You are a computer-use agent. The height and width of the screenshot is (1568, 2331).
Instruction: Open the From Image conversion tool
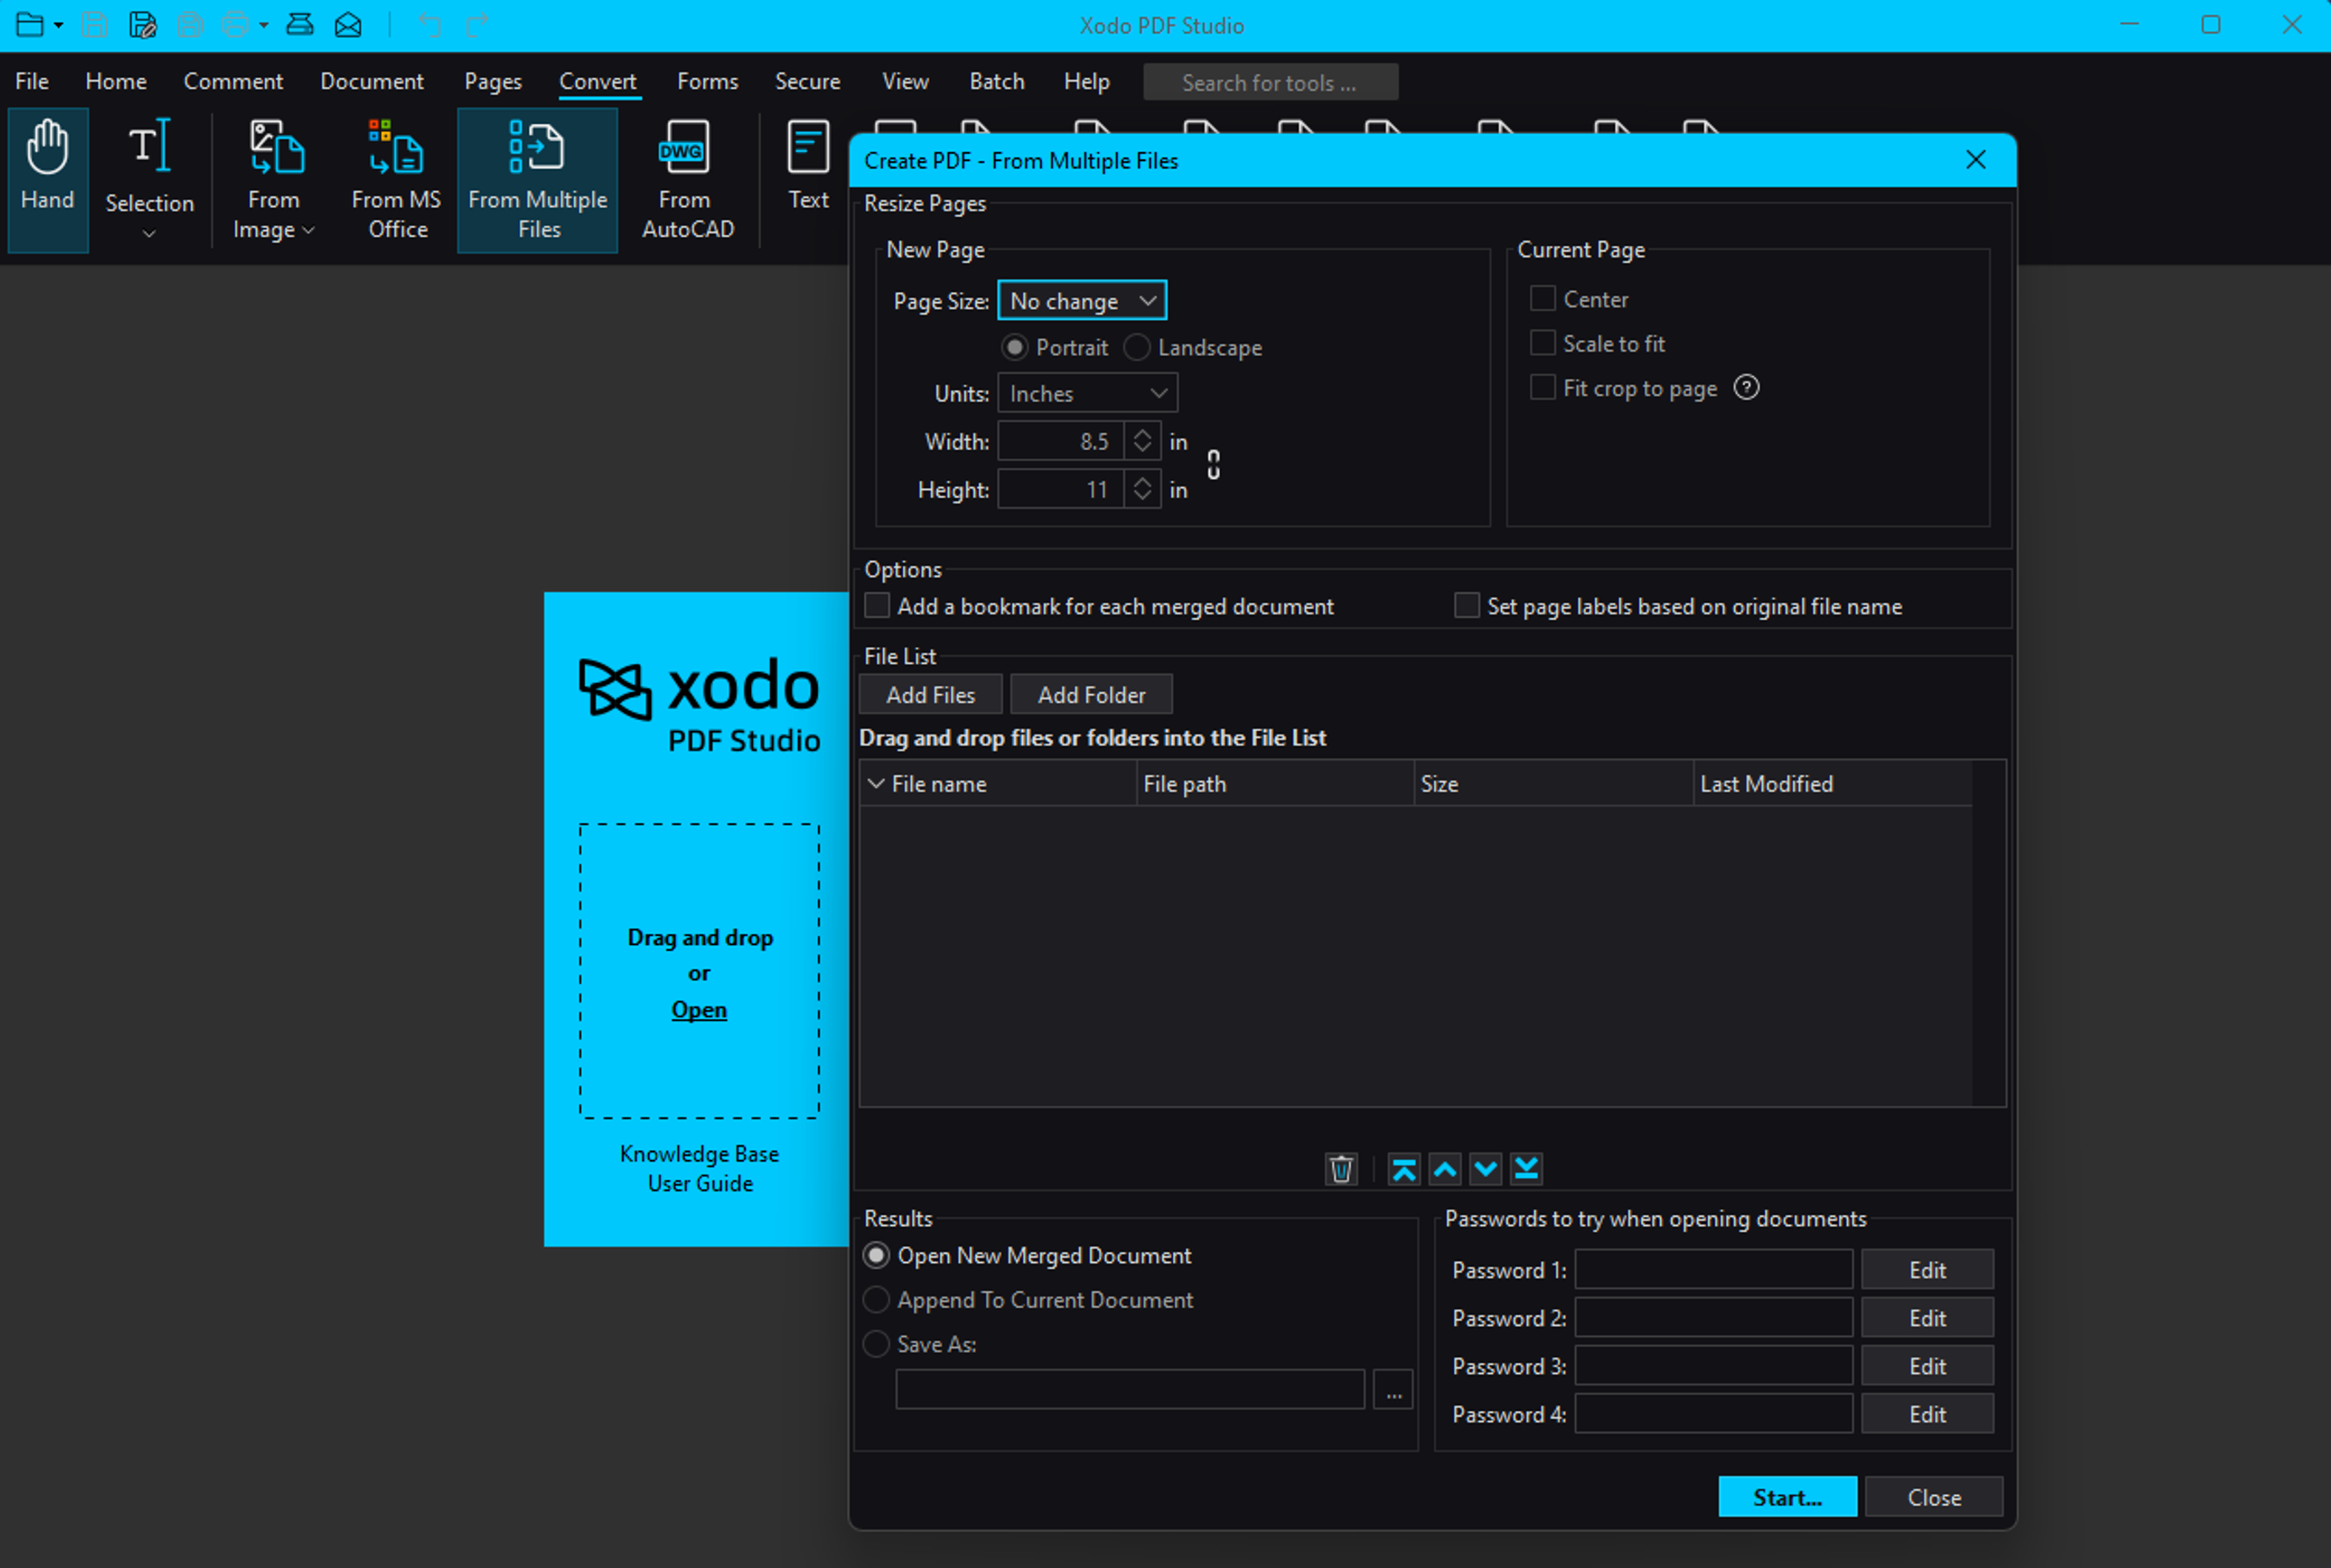[273, 180]
